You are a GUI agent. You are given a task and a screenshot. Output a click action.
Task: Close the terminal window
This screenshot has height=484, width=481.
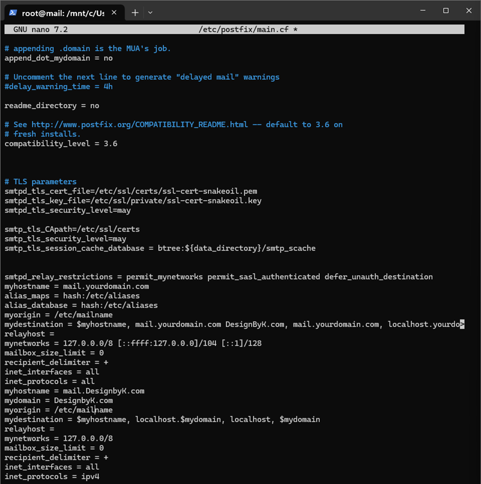469,11
